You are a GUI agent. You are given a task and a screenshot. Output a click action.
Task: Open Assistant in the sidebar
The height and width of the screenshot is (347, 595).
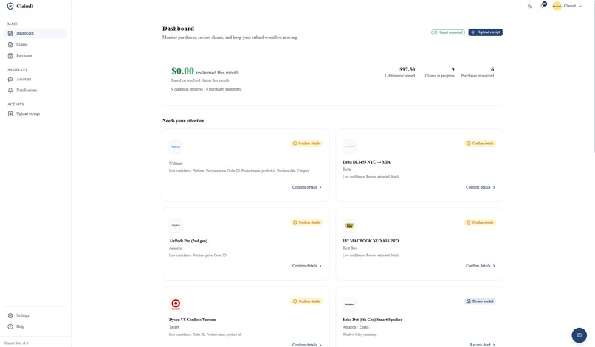35,79
